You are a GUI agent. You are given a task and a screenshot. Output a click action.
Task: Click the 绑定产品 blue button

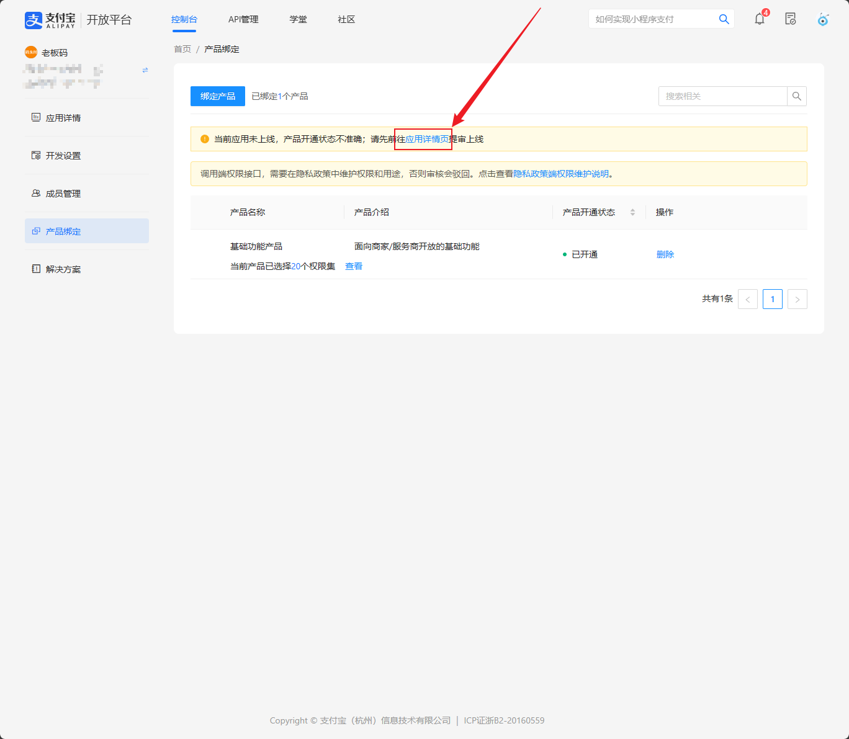218,96
